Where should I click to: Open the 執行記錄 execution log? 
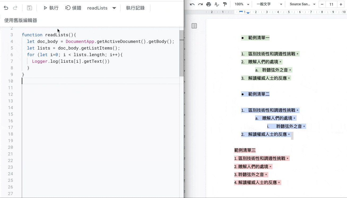coord(135,8)
